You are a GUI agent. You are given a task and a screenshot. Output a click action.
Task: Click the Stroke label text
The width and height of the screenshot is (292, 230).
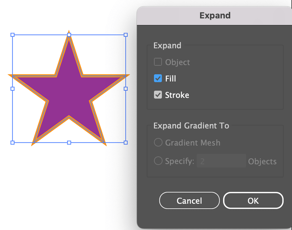[177, 95]
